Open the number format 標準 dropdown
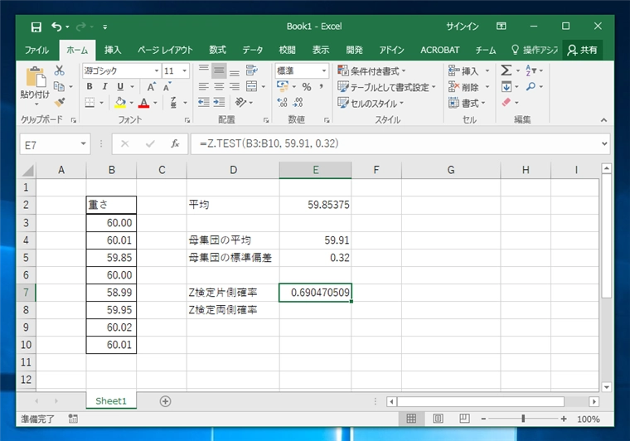Viewport: 630px width, 441px height. (324, 71)
